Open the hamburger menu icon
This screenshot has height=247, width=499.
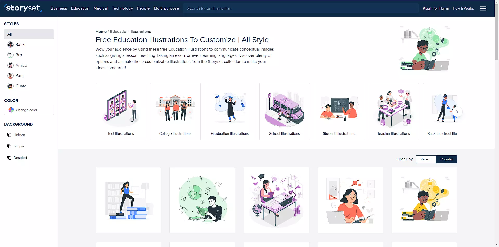coord(483,8)
